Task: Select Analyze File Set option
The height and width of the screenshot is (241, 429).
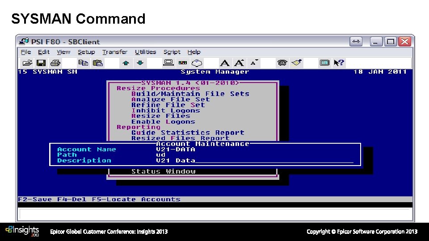Action: 171,100
